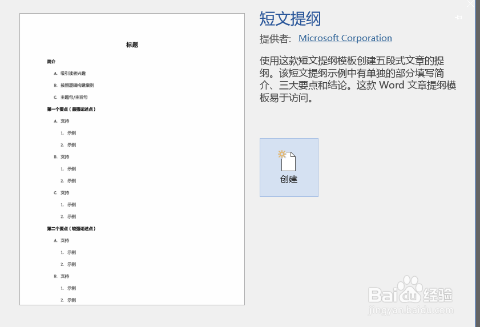Viewport: 480px width, 327px height.
Task: Click the new-document icon above 创建
Action: tap(287, 161)
